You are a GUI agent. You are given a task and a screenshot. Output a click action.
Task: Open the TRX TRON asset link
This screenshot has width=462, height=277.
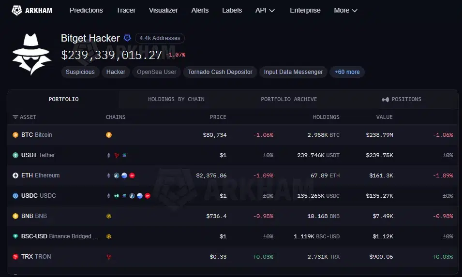point(36,257)
